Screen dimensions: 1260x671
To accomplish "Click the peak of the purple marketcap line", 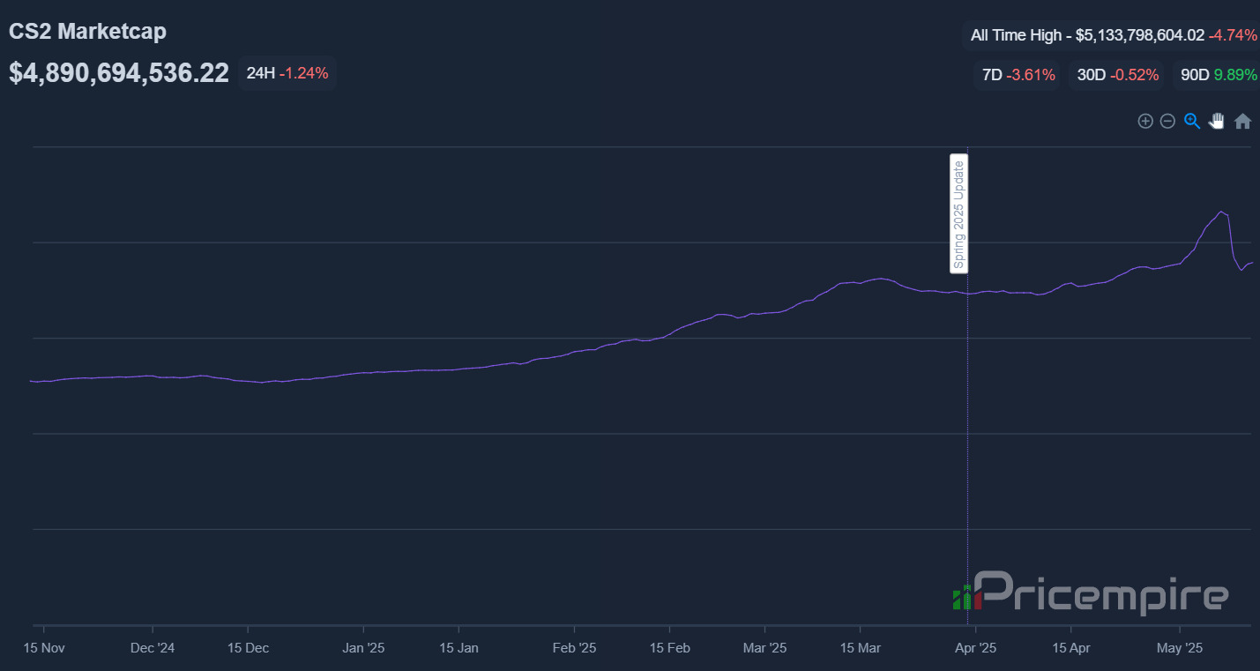I will tap(1221, 212).
